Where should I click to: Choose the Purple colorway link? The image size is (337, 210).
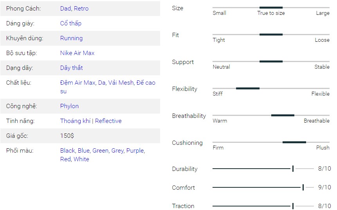[135, 151]
